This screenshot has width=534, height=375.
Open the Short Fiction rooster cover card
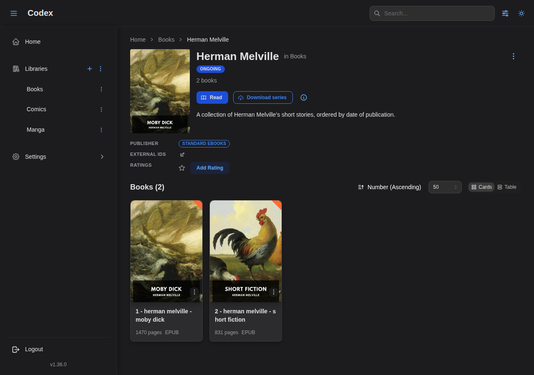(x=246, y=251)
